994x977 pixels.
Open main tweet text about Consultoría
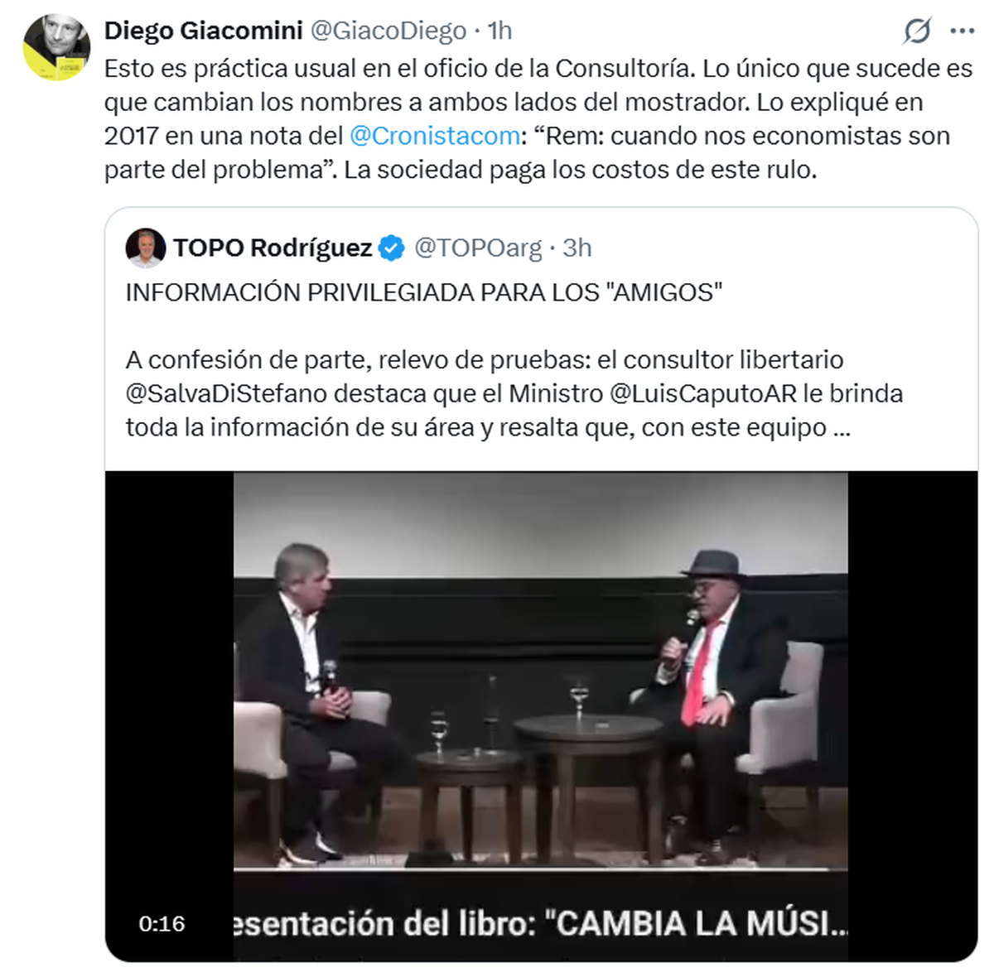(x=538, y=119)
